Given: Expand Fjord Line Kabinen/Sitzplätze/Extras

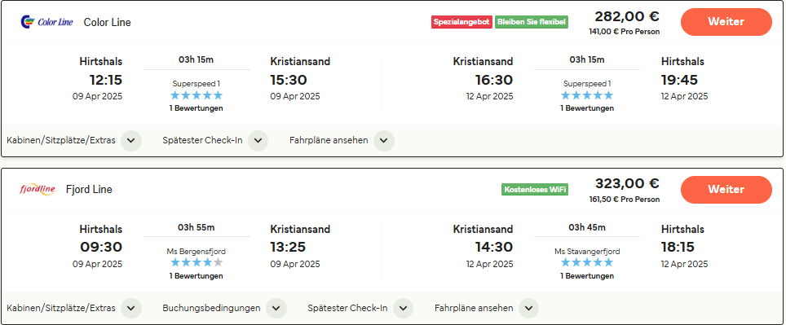Looking at the screenshot, I should 130,308.
